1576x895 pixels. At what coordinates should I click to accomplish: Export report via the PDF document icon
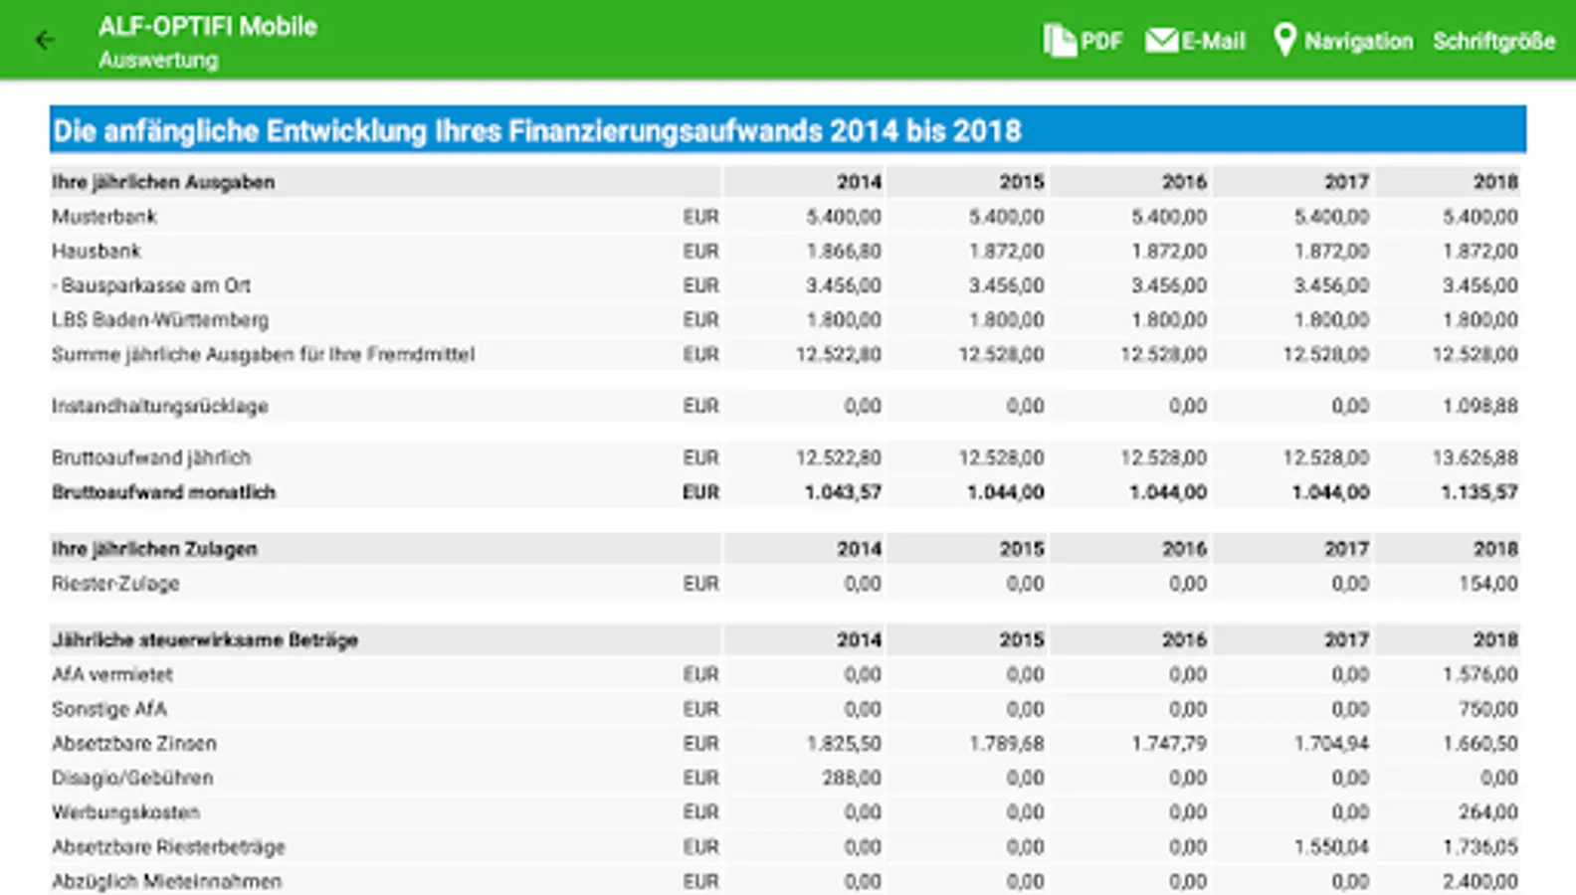click(x=1060, y=41)
